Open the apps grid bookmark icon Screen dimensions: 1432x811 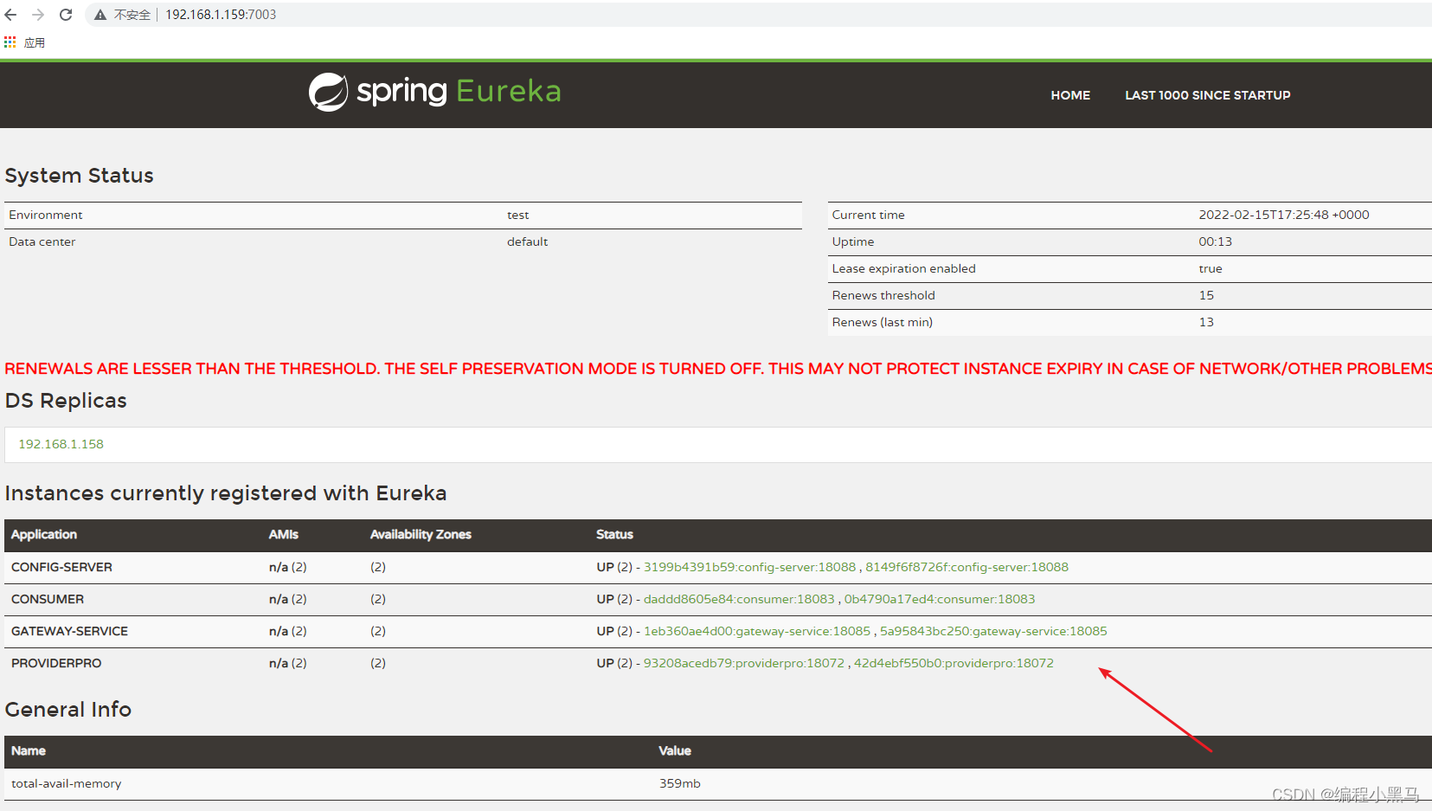[x=10, y=42]
